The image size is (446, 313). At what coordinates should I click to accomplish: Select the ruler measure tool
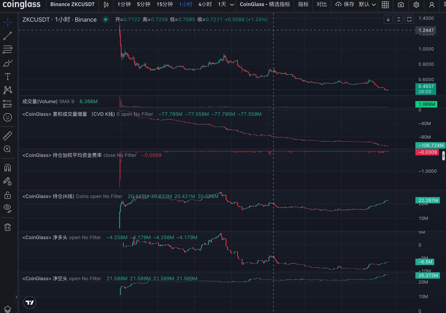(7, 135)
